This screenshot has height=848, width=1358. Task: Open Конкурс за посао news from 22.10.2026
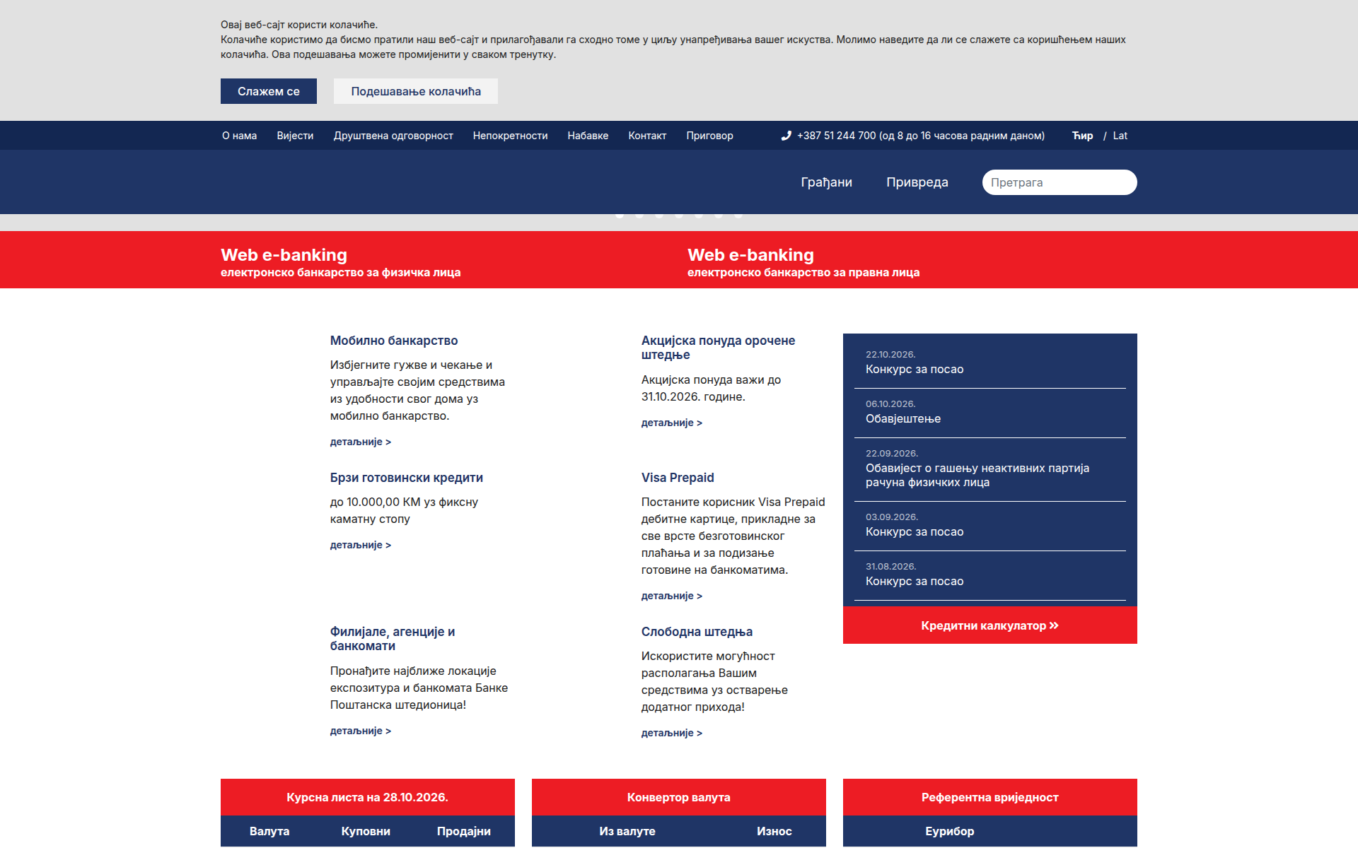click(915, 370)
